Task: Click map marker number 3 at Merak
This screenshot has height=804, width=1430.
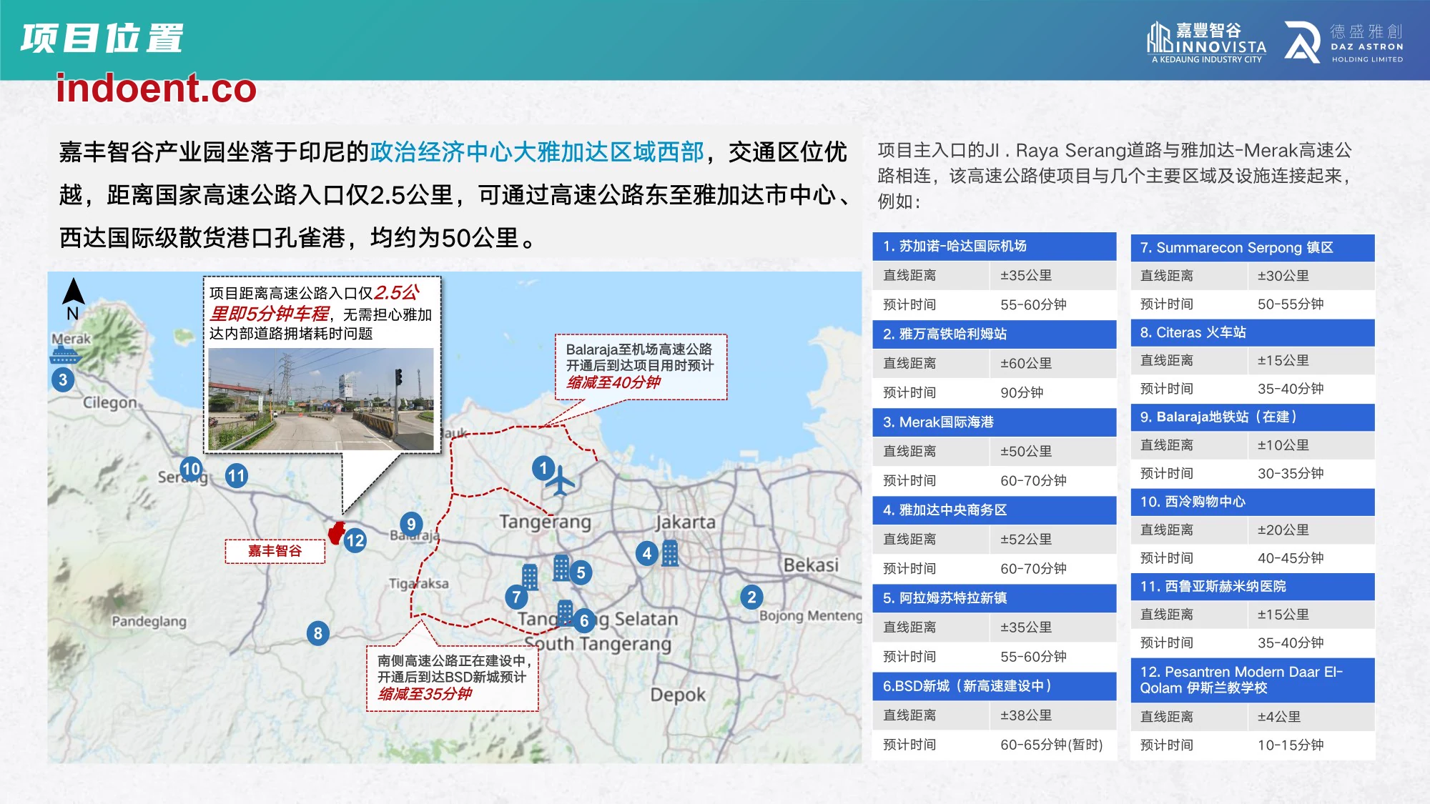Action: 63,379
